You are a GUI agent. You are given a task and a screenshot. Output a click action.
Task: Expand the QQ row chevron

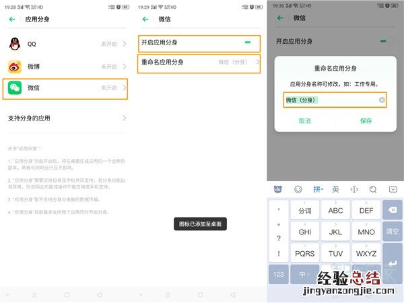[125, 44]
